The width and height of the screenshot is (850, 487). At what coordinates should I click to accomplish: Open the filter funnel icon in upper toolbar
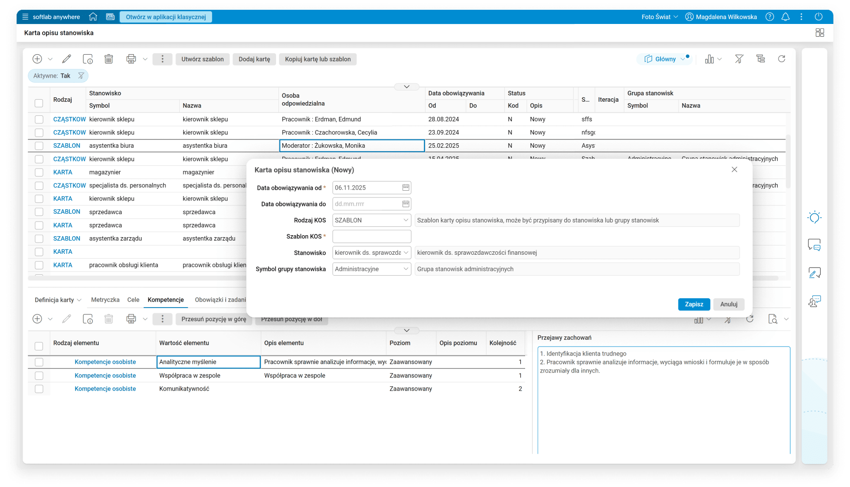[739, 59]
